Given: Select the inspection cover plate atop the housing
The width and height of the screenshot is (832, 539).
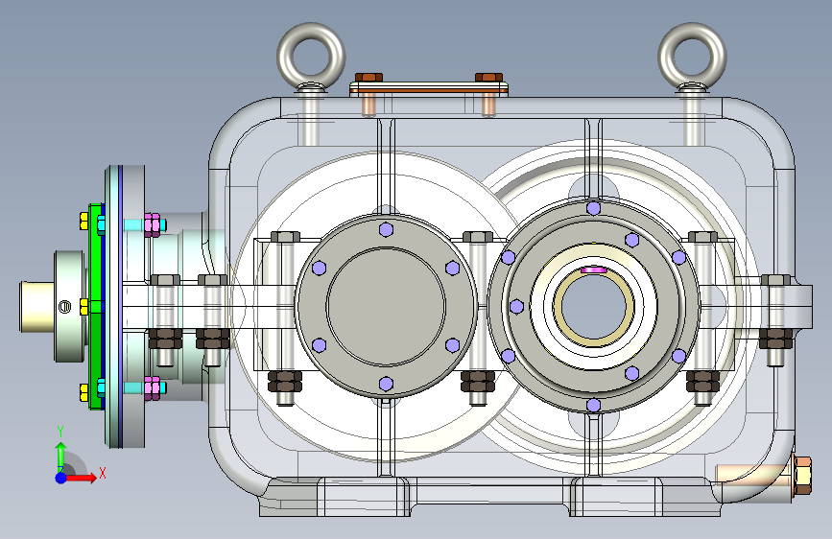Looking at the screenshot, I should (x=429, y=87).
